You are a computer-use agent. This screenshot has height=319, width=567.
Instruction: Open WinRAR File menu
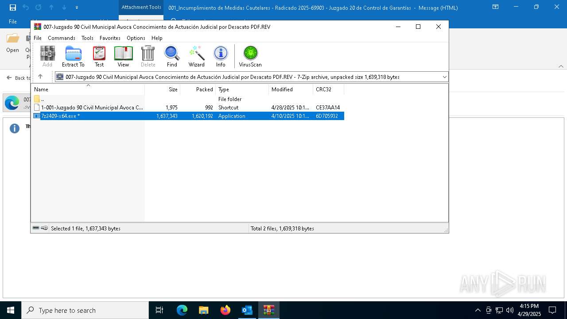coord(38,38)
